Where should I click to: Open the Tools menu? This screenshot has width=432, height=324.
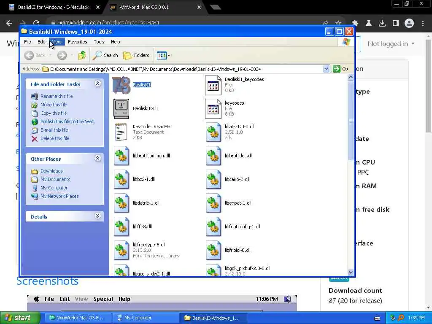99,42
